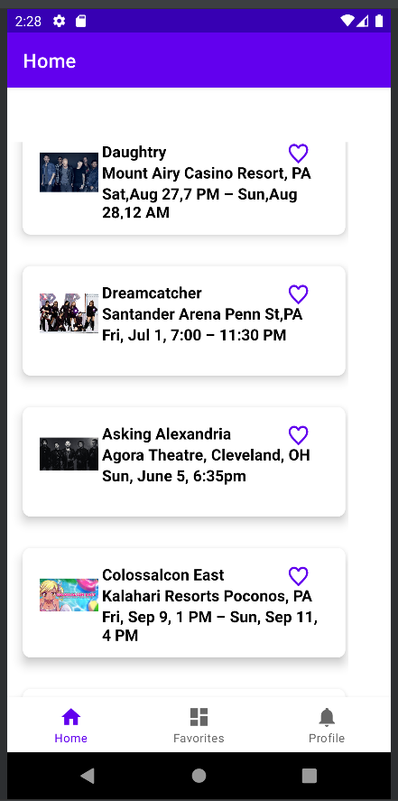Tap the Android back triangle button

88,776
